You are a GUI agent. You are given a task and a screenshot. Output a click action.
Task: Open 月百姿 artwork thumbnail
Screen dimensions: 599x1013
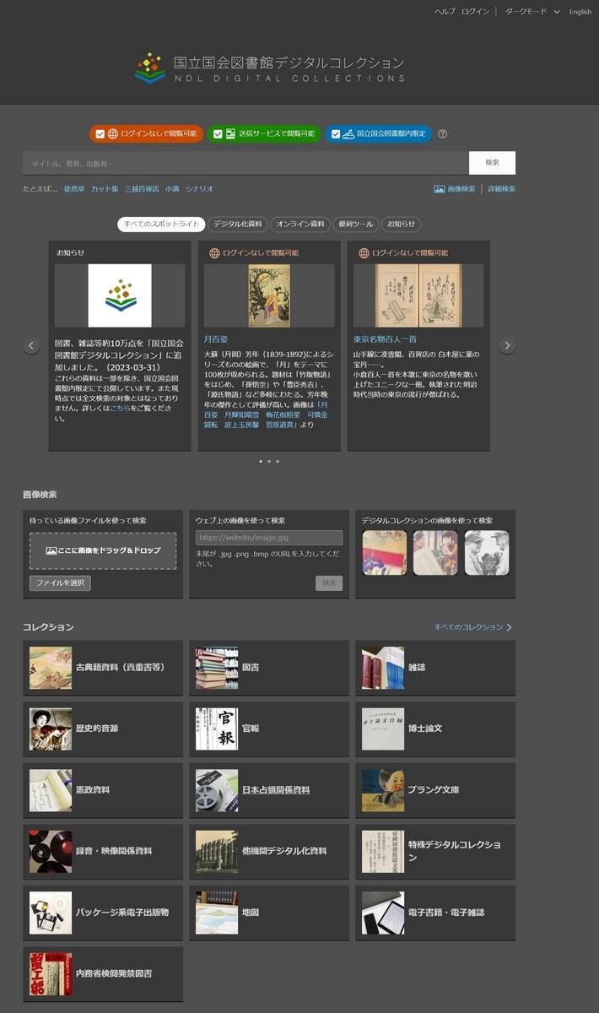coord(269,295)
